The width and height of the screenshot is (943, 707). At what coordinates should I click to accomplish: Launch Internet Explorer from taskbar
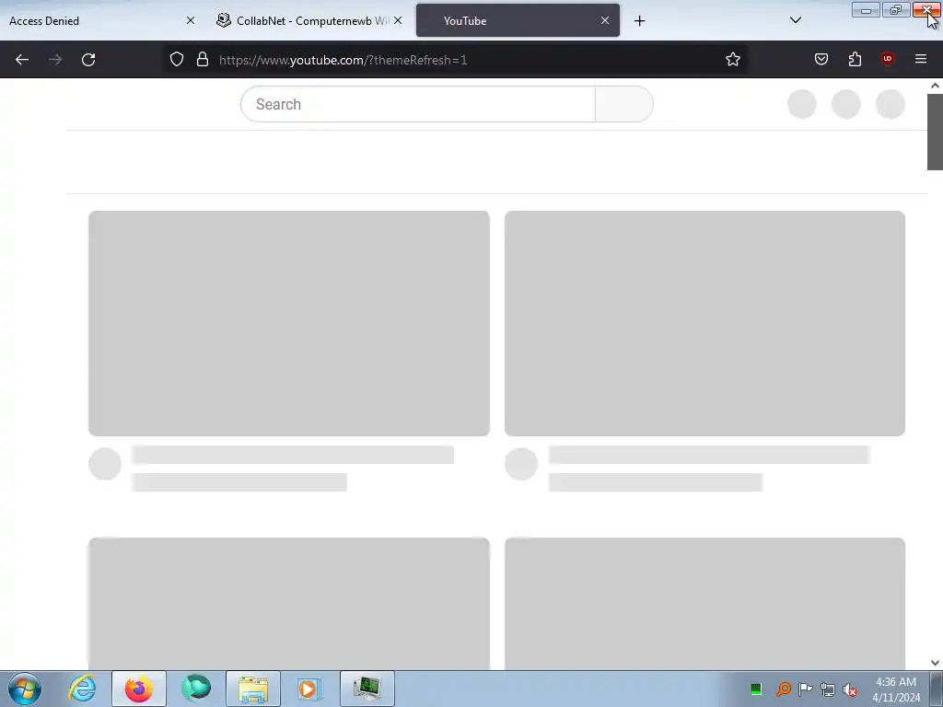[82, 689]
